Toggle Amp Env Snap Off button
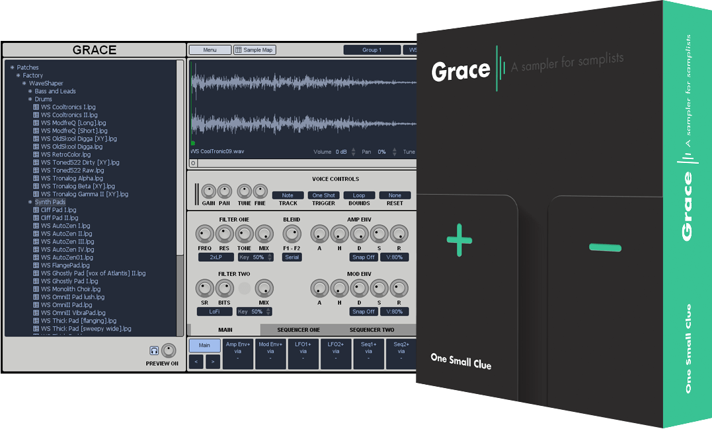The image size is (712, 431). [x=364, y=257]
